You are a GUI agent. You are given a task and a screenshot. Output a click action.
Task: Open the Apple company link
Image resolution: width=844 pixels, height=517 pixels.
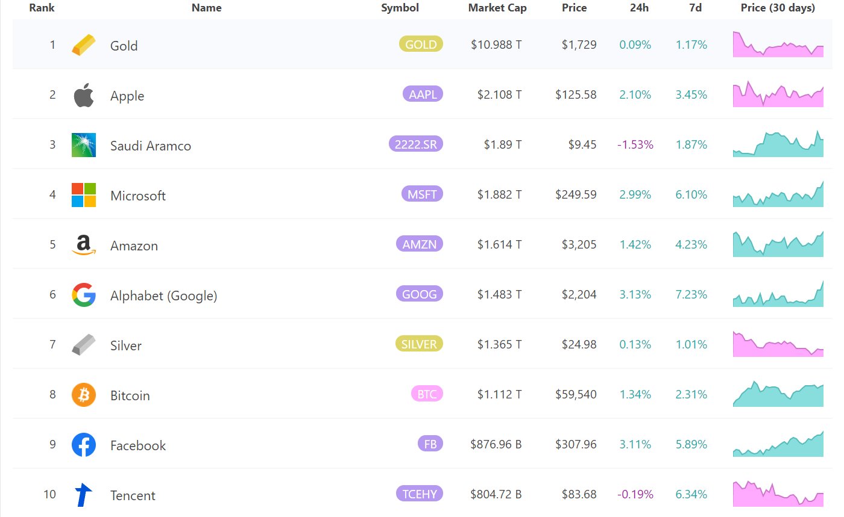127,96
